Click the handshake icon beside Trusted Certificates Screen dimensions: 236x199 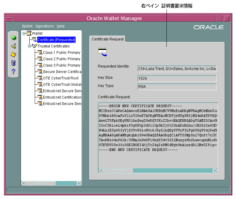click(34, 46)
